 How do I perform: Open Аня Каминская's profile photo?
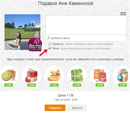(x=22, y=32)
